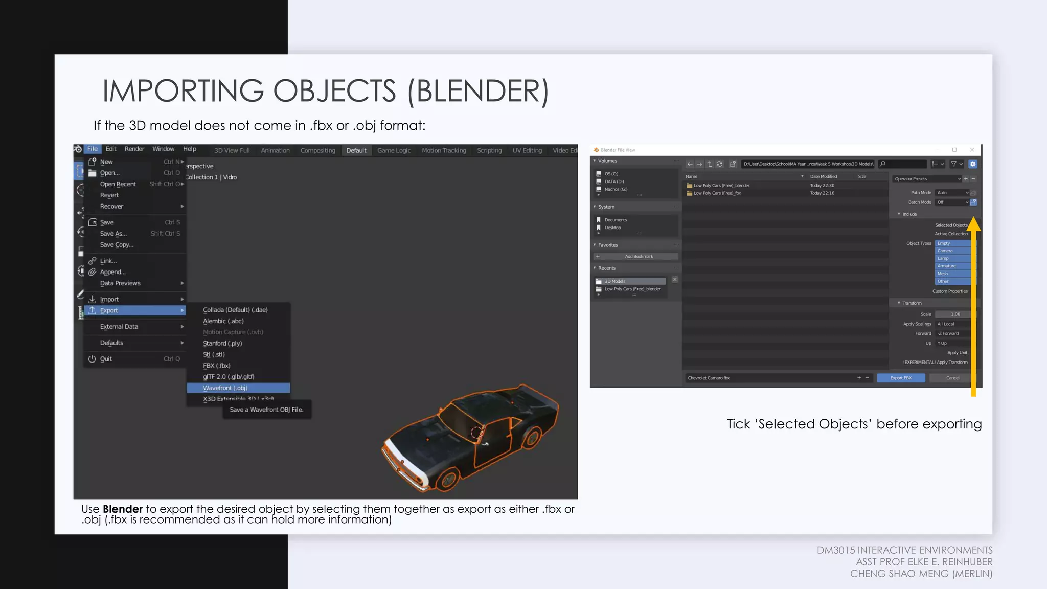Click the Cancel button in File View
1047x589 pixels.
pyautogui.click(x=952, y=378)
